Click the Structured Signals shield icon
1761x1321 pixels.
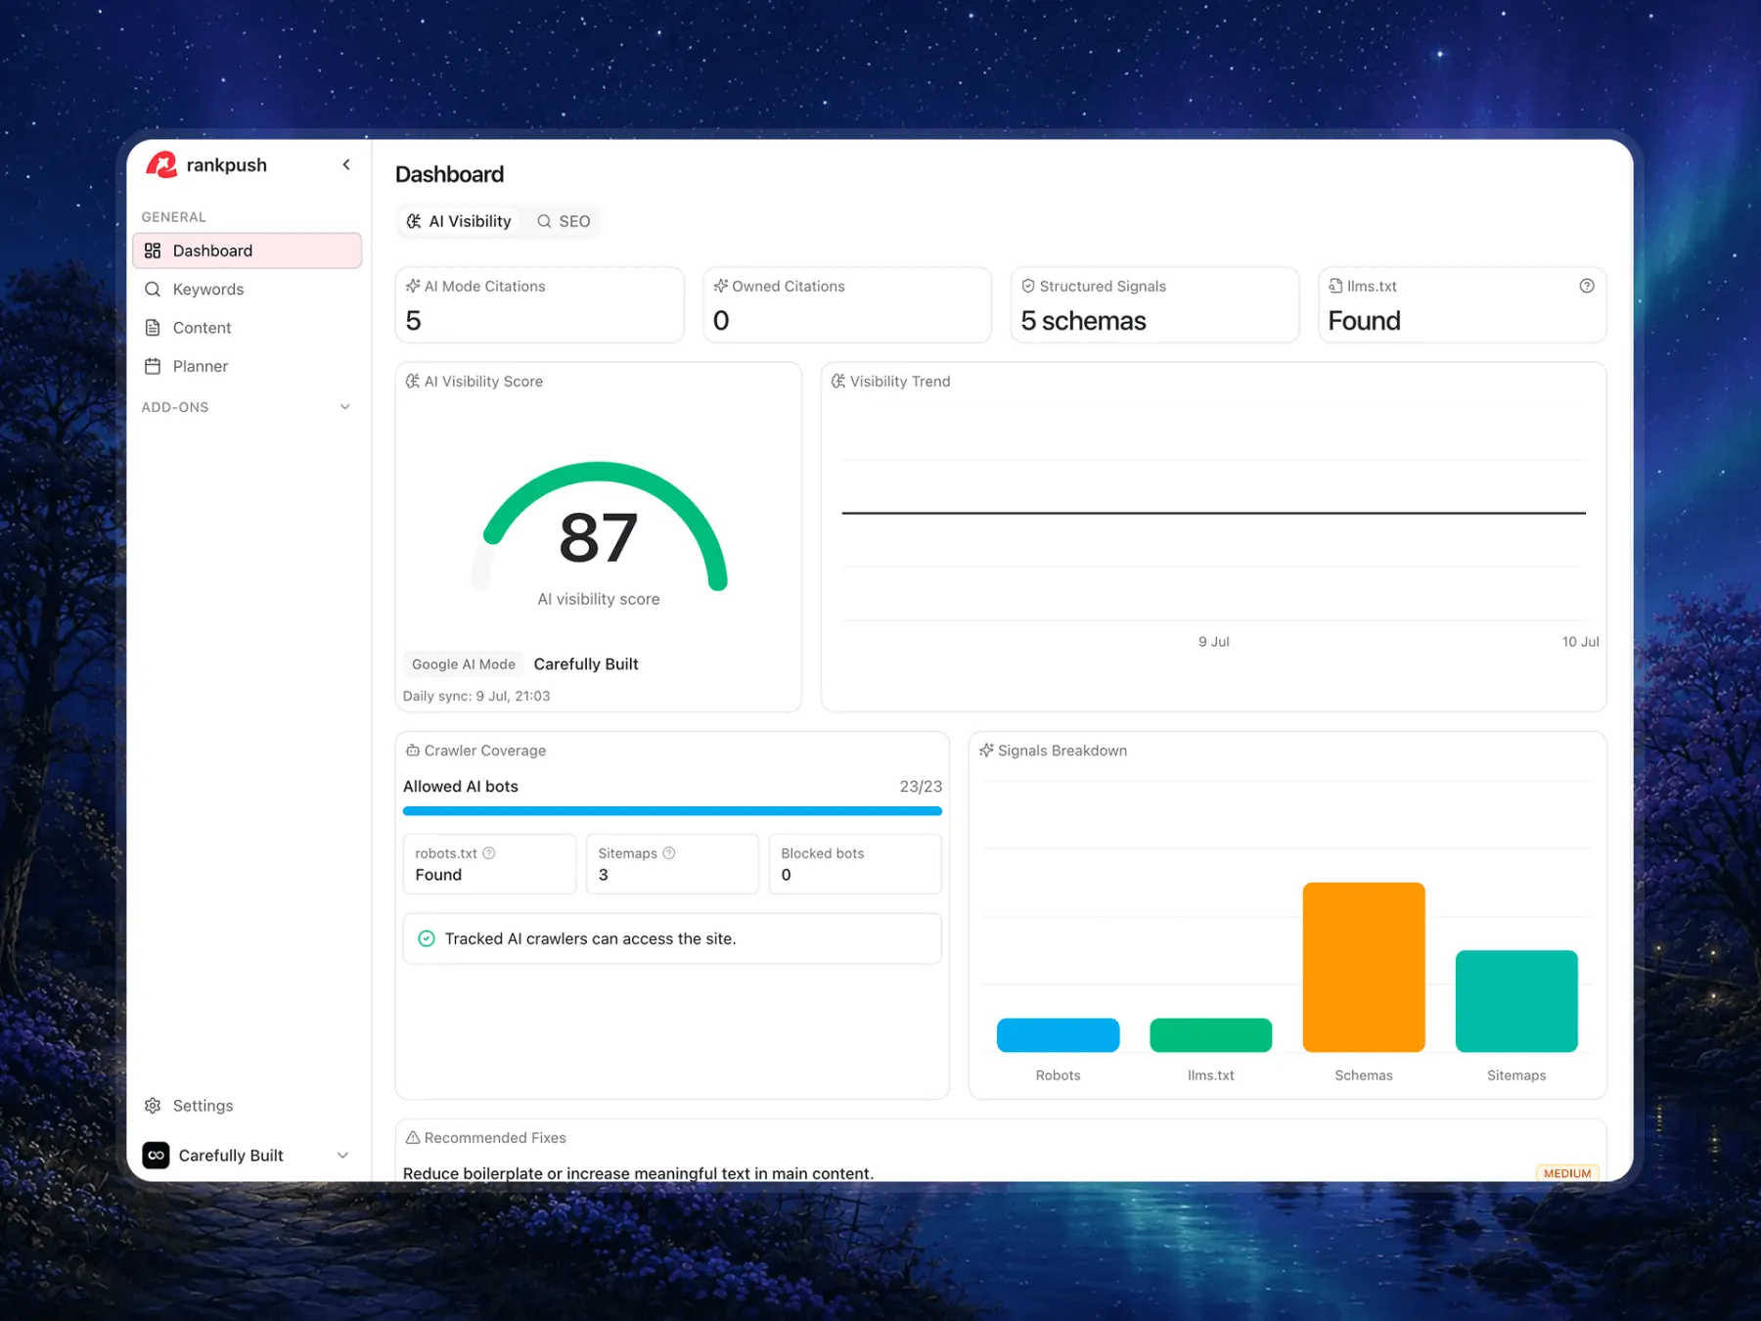[x=1028, y=286]
